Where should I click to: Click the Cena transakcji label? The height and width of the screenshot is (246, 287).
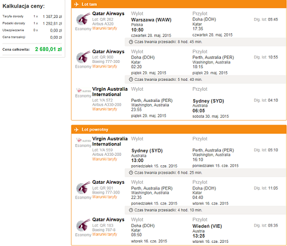[14, 37]
